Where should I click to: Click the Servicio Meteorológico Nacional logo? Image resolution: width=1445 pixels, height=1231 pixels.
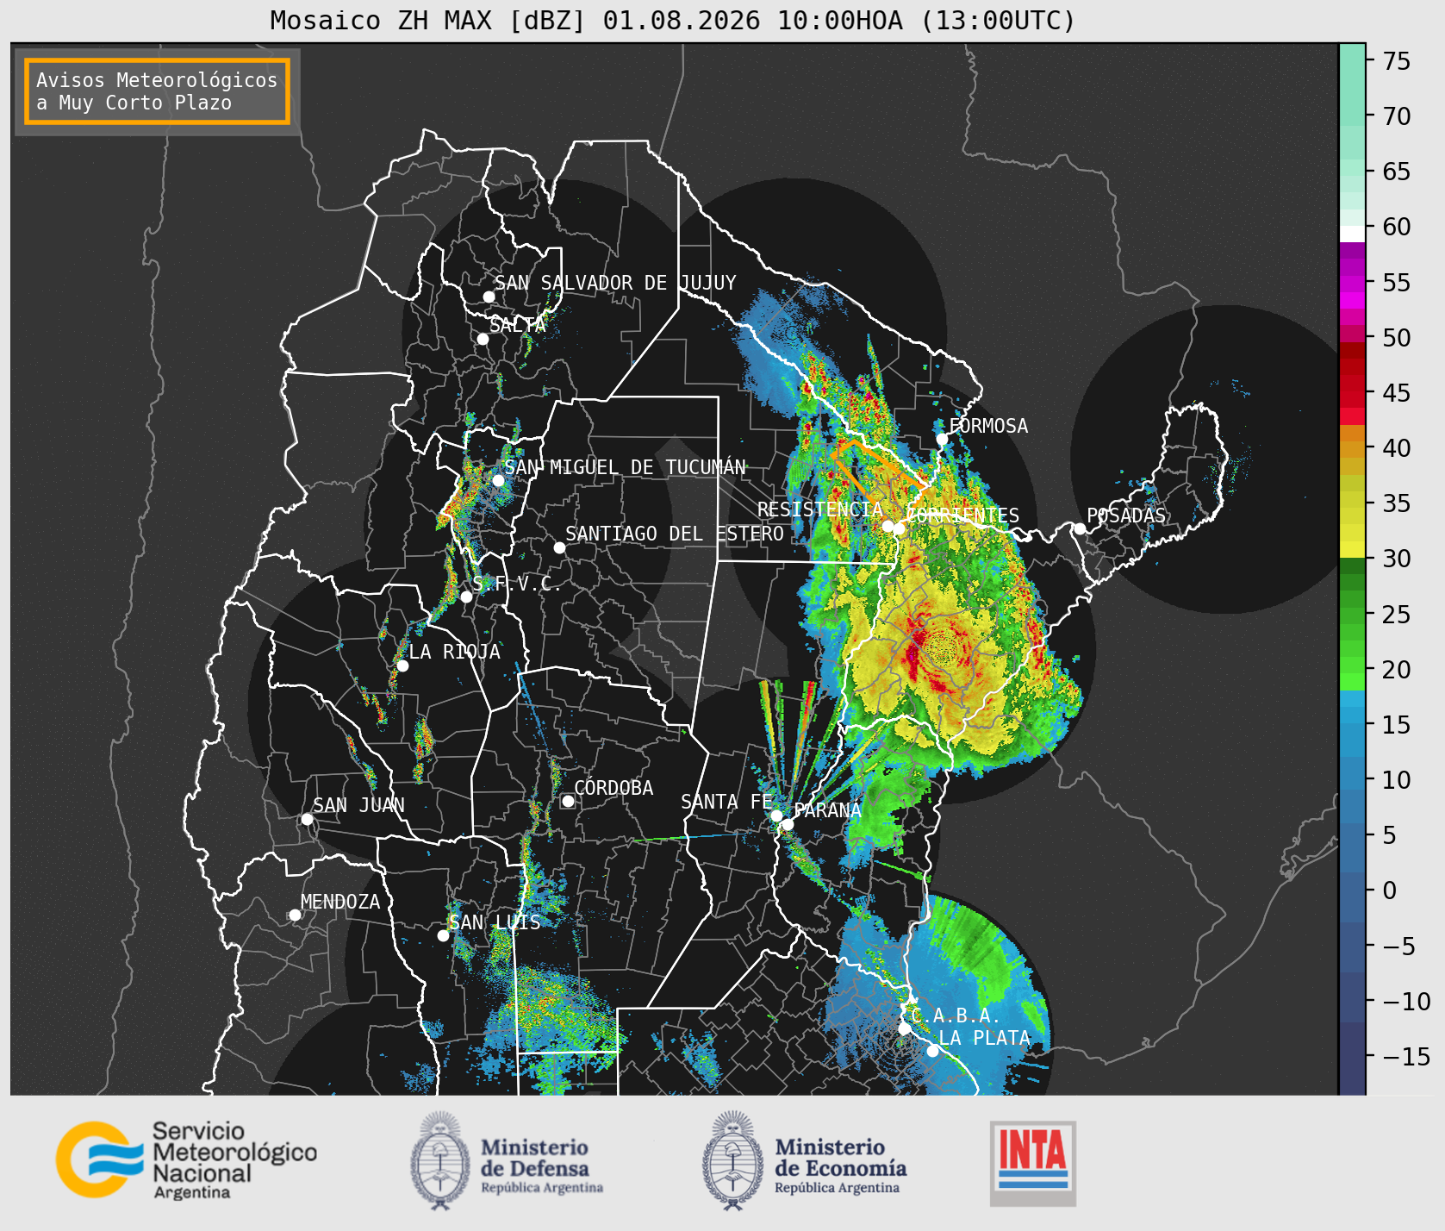click(186, 1159)
